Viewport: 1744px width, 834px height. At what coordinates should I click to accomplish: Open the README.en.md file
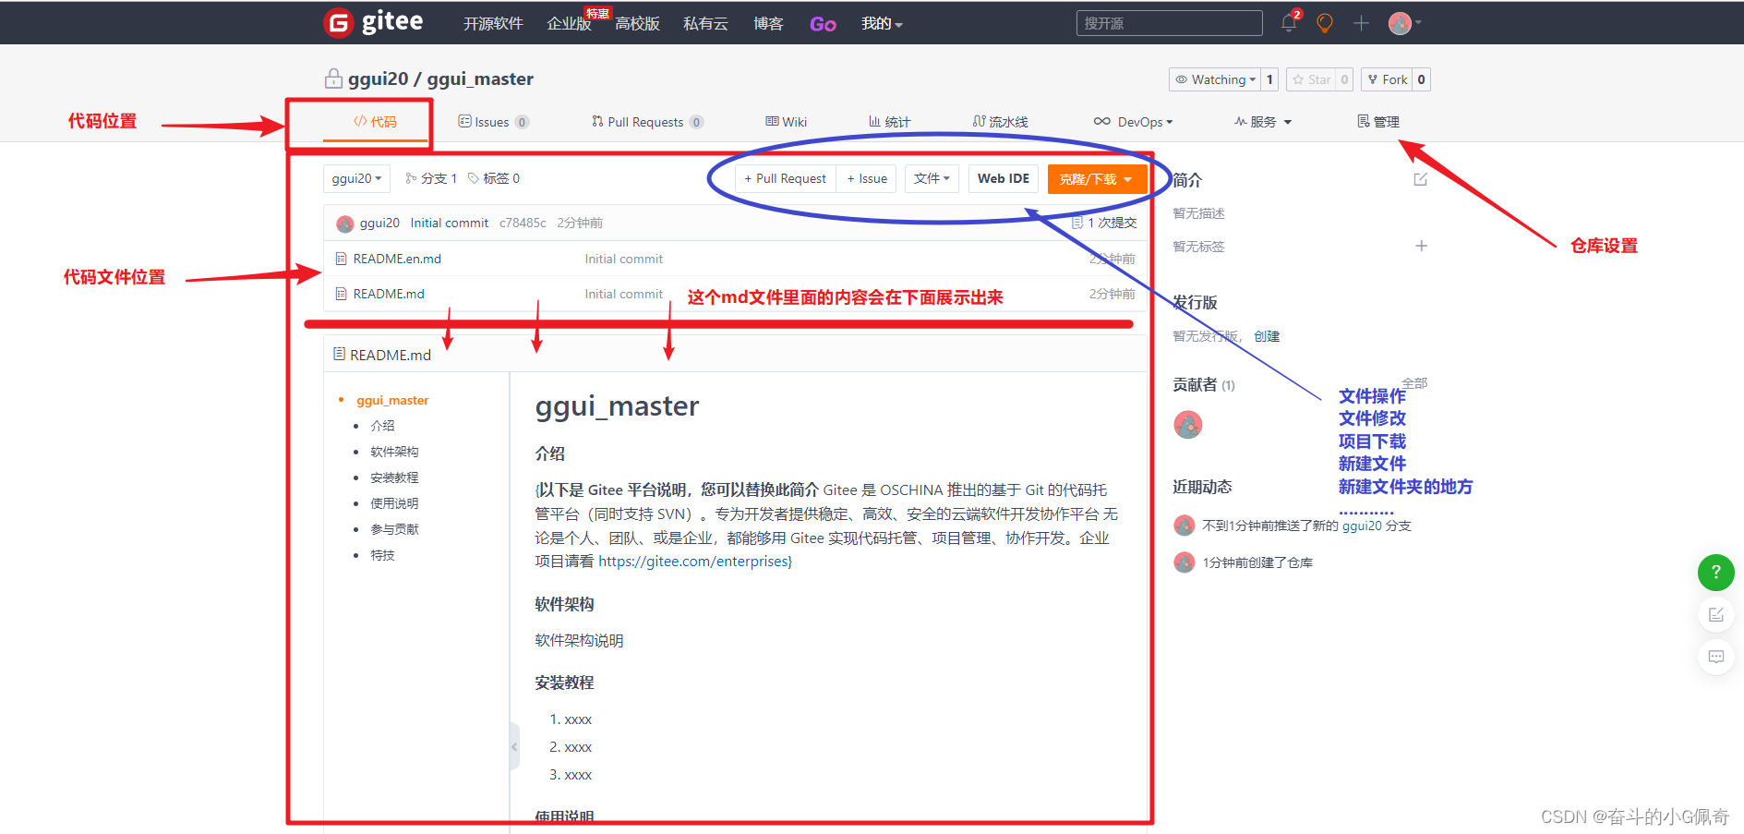point(397,259)
